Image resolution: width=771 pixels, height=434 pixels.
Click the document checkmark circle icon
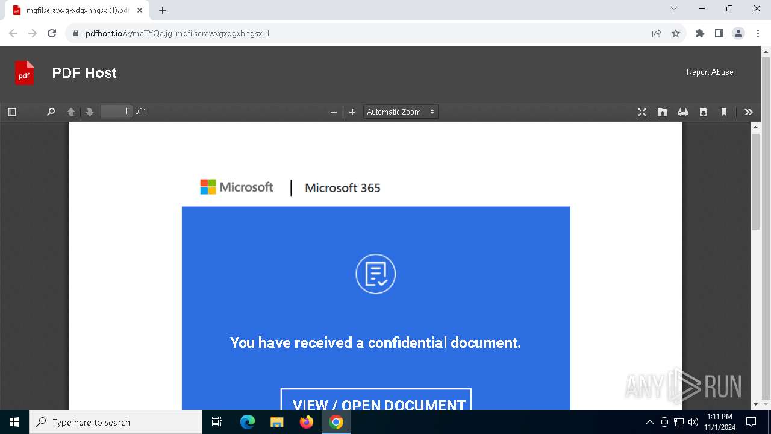376,274
